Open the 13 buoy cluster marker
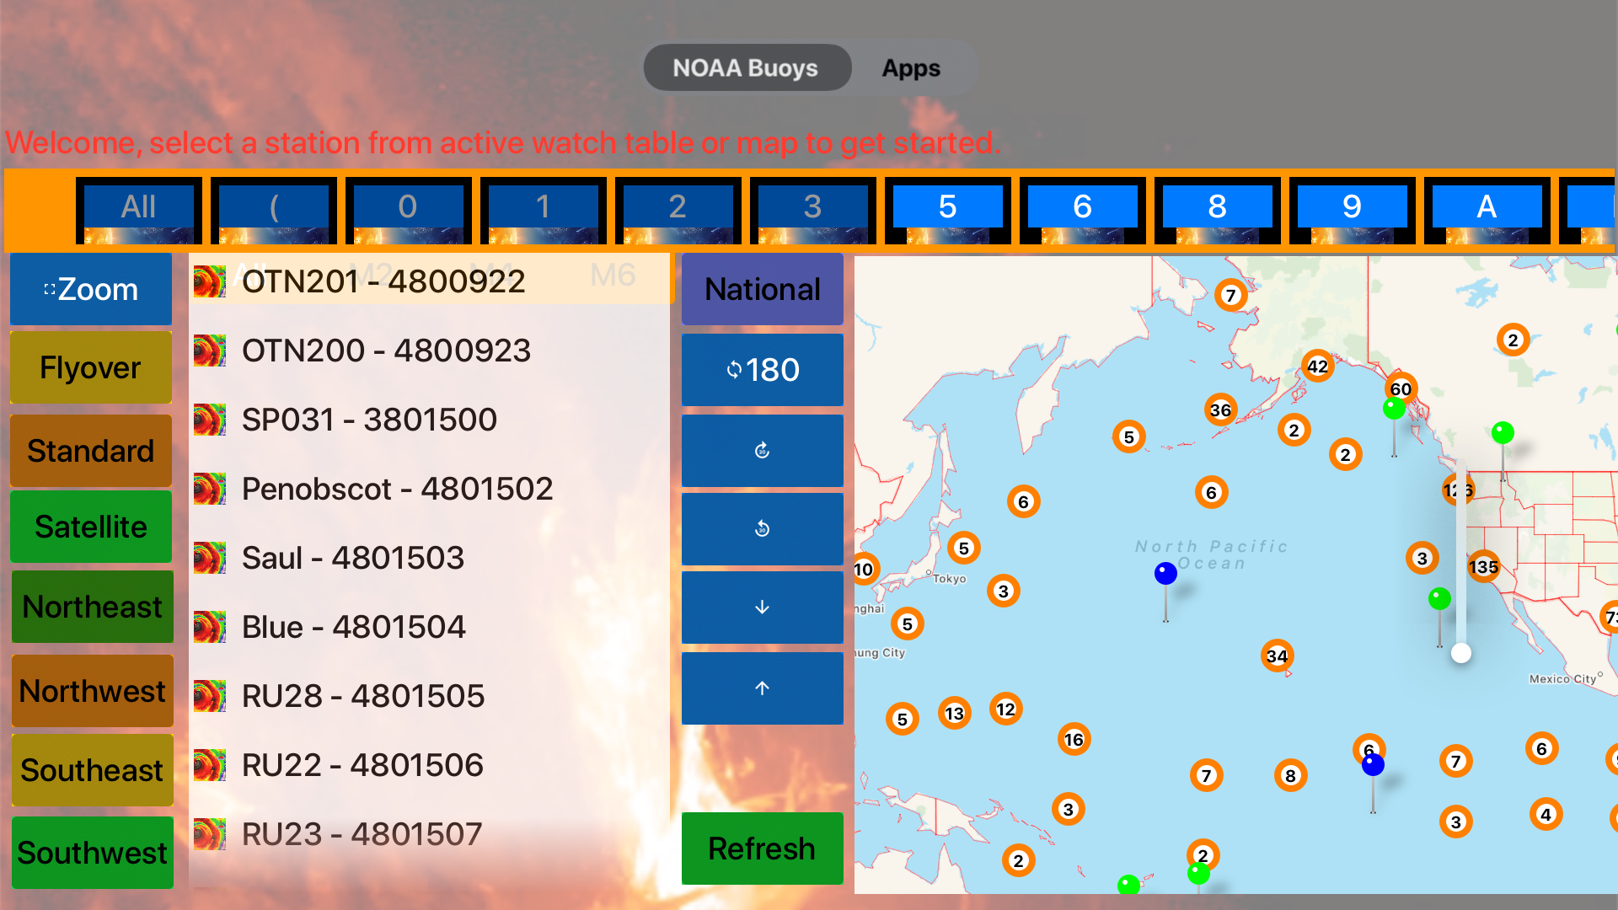 click(x=954, y=714)
